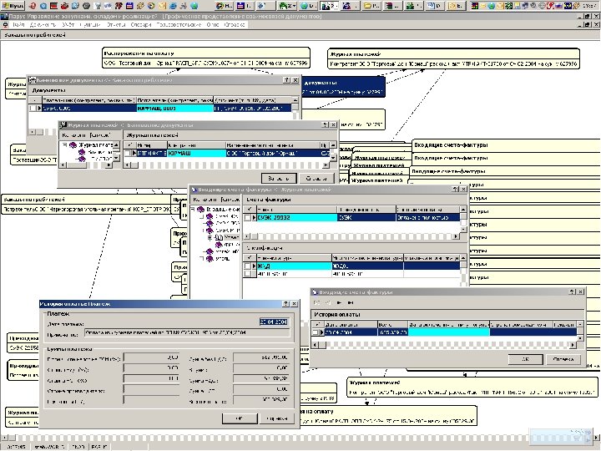The height and width of the screenshot is (451, 601).
Task: Click the highlighted date field in Платеж group
Action: 274,322
